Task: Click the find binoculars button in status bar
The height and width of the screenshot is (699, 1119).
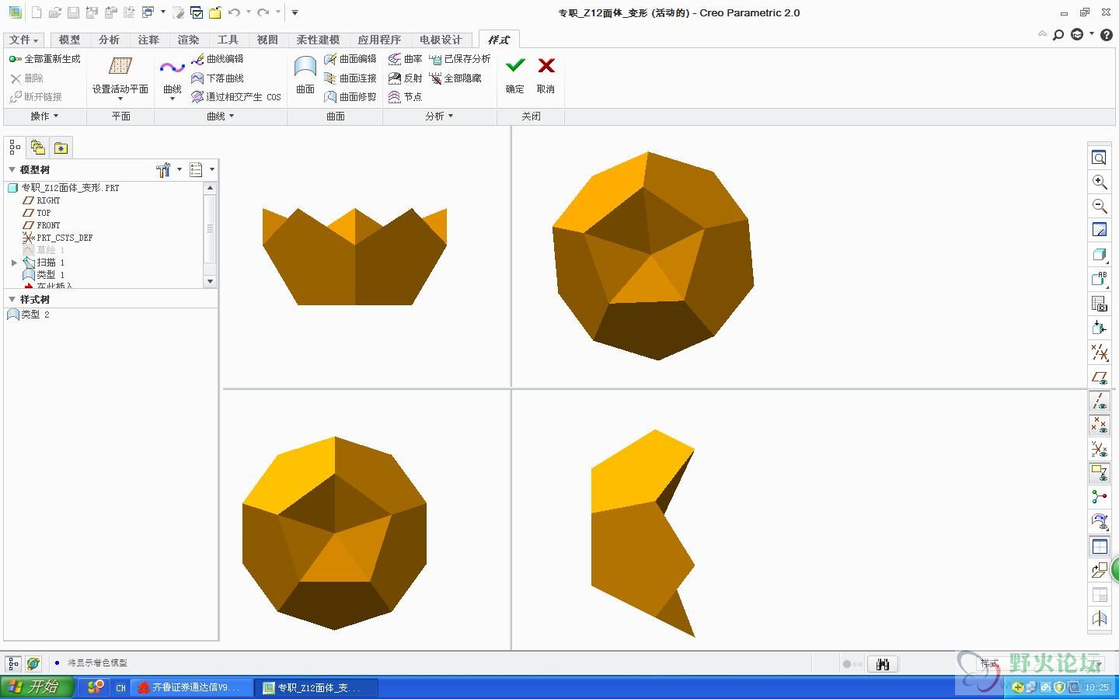Action: [882, 664]
